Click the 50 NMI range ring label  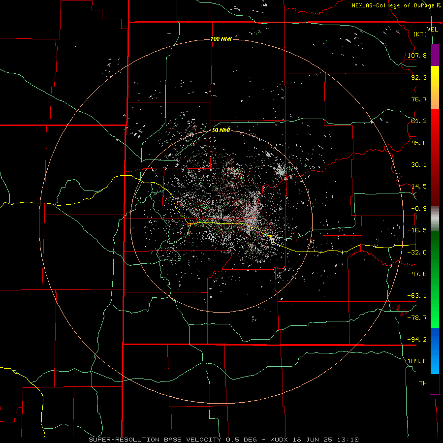[221, 130]
